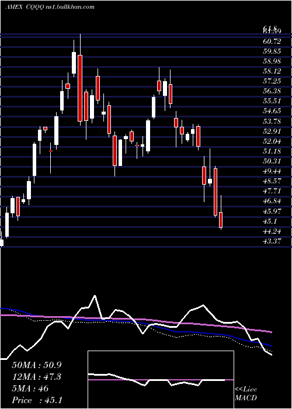Click inside the MACD inset chart box
292x409 pixels.
pos(161,380)
